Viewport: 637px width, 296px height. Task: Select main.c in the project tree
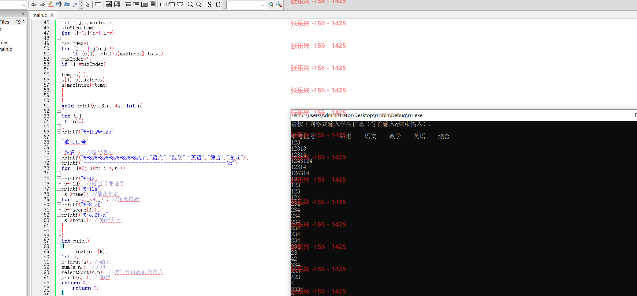pos(6,49)
